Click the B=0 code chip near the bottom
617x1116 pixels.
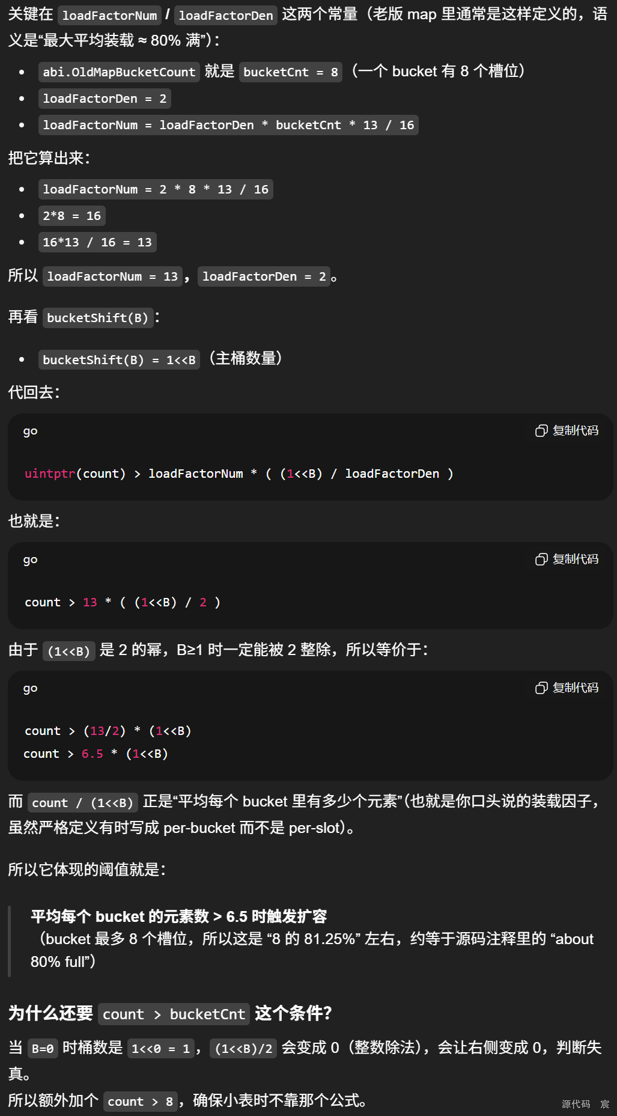[42, 1048]
